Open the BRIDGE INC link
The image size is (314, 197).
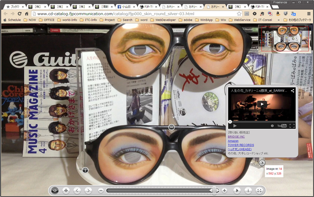coord(236,137)
